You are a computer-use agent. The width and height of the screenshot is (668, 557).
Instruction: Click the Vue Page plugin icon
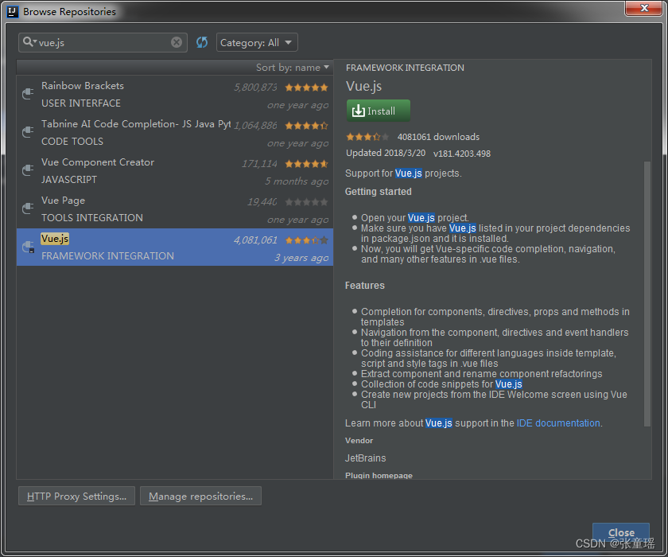point(28,208)
